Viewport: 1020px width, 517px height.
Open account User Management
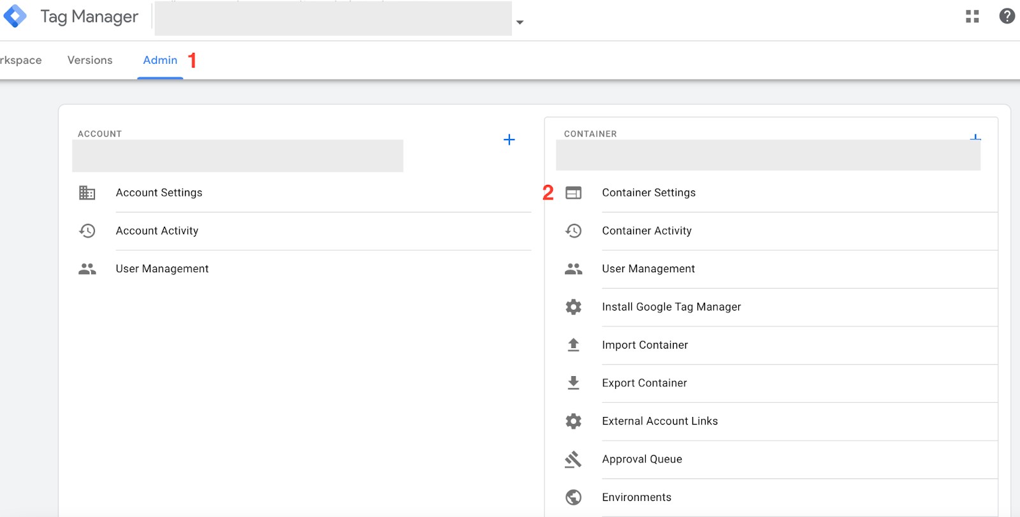[162, 269]
